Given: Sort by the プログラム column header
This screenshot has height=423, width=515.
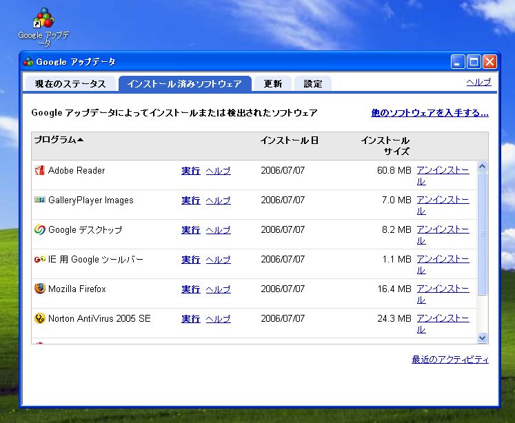Looking at the screenshot, I should point(59,140).
